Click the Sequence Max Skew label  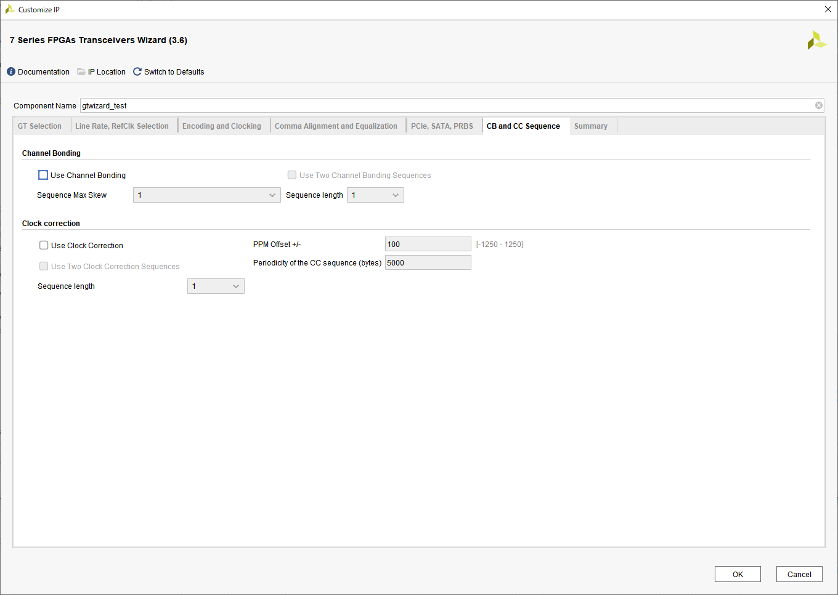coord(71,195)
